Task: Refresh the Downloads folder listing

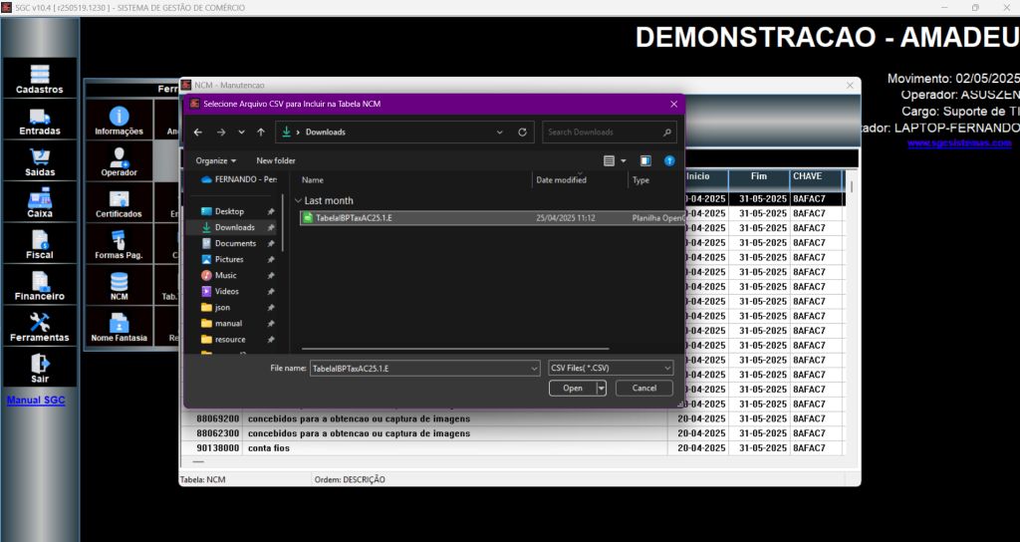Action: click(x=522, y=133)
